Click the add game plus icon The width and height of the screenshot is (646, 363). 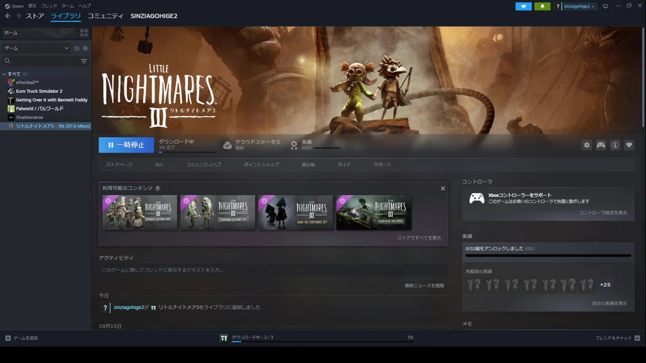tap(8, 338)
